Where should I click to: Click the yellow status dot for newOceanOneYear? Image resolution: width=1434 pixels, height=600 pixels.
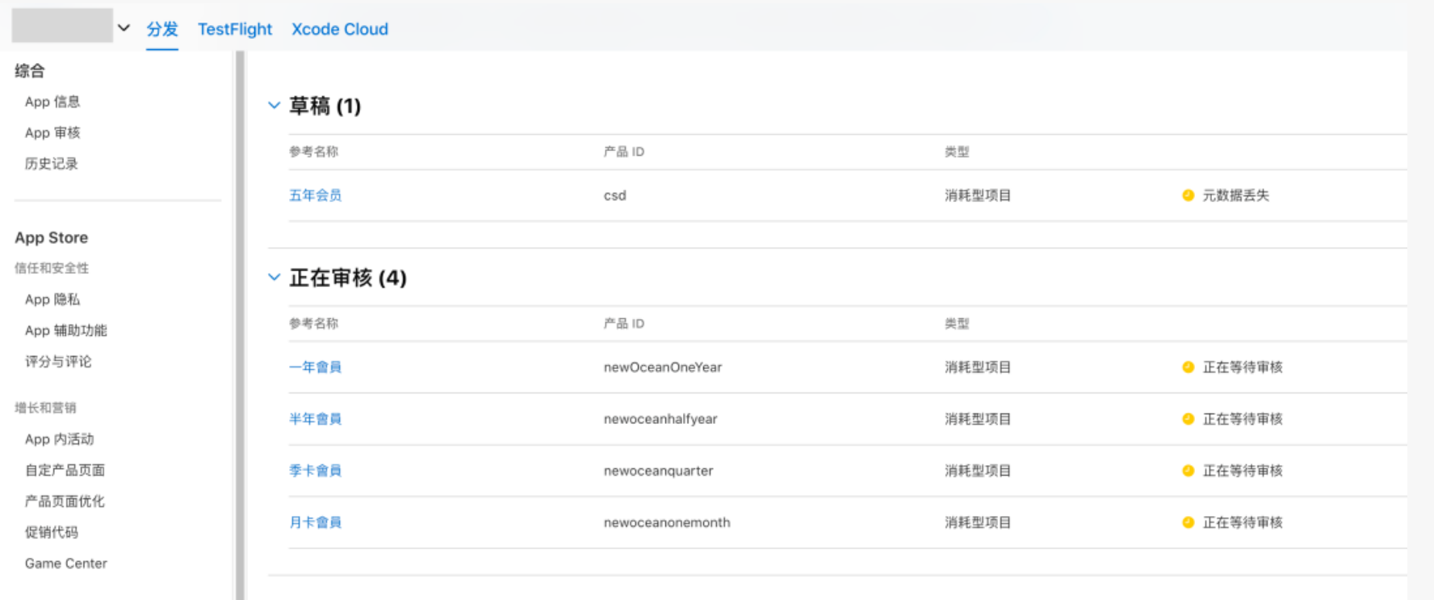pyautogui.click(x=1188, y=367)
